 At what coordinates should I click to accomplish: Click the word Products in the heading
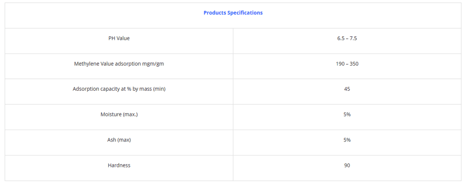pos(214,13)
